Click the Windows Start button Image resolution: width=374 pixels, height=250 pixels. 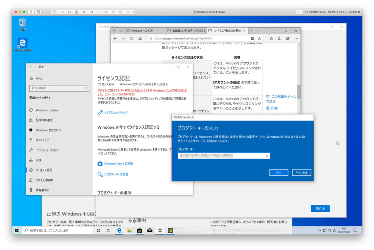(17, 231)
